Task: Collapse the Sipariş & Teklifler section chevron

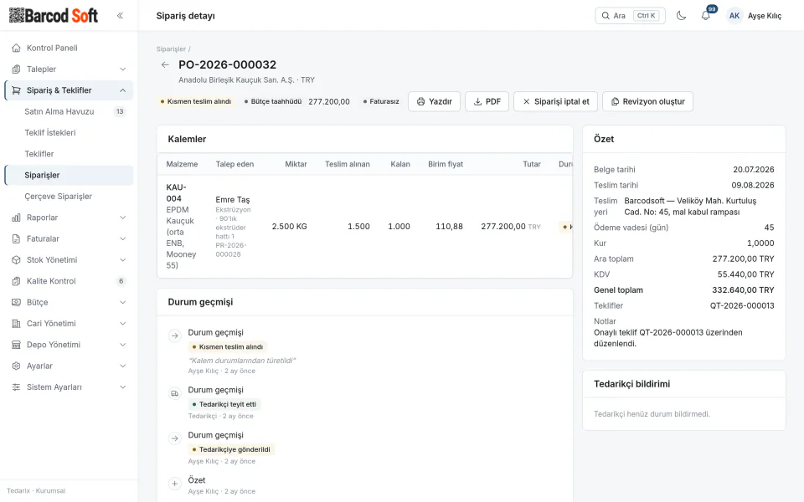Action: pyautogui.click(x=122, y=90)
